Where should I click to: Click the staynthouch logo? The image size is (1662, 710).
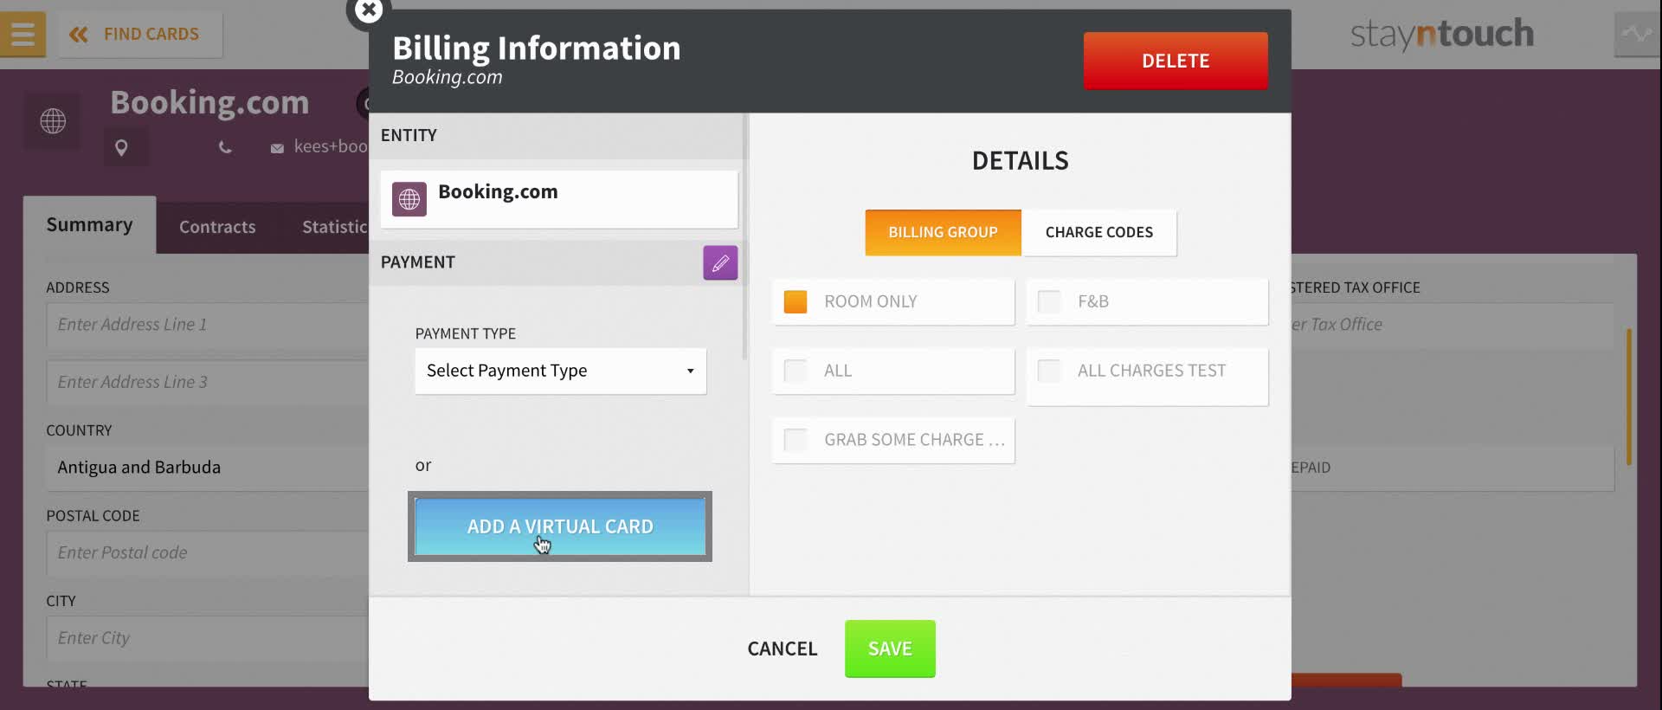(1442, 35)
